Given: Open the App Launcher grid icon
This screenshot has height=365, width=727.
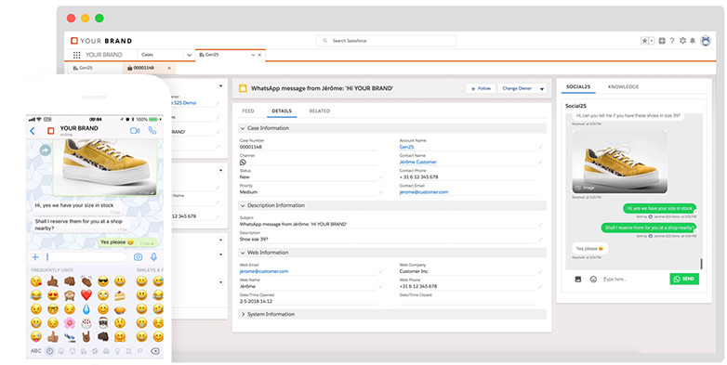Looking at the screenshot, I should tap(76, 55).
